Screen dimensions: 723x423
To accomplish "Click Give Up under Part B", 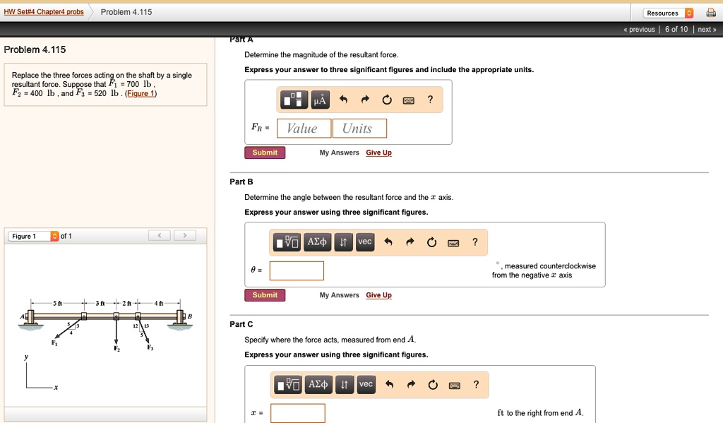I will coord(378,295).
